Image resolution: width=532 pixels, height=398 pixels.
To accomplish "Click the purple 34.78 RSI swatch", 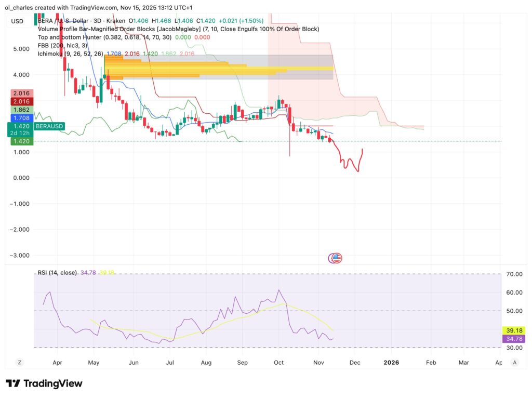I will coord(513,339).
